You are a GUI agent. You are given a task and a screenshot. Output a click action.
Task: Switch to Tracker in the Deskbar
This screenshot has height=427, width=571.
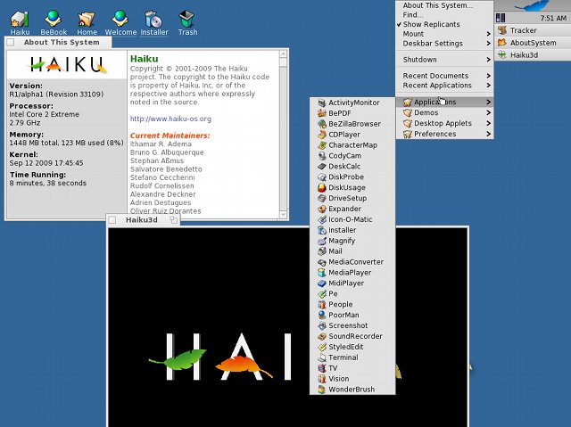point(533,30)
